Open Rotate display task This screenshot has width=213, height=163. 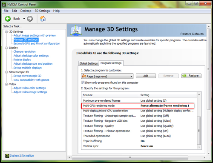point(22,60)
